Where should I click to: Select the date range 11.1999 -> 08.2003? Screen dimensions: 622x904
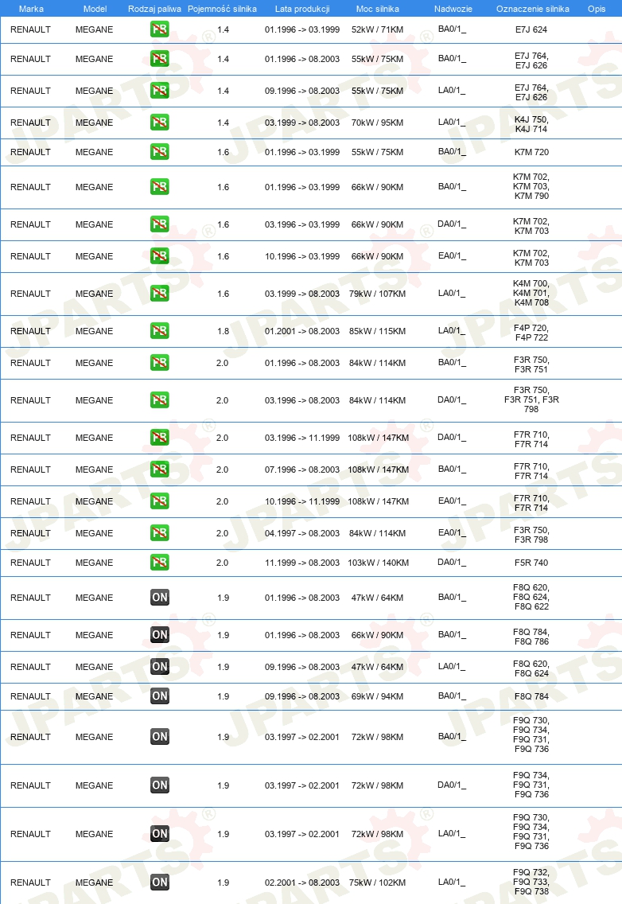(302, 563)
